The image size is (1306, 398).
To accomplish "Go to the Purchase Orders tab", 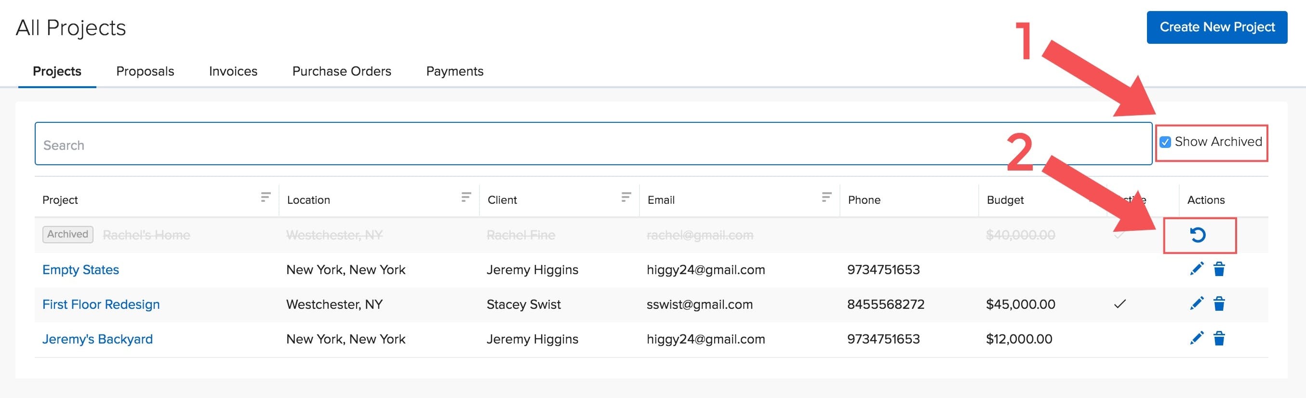I will coord(342,71).
